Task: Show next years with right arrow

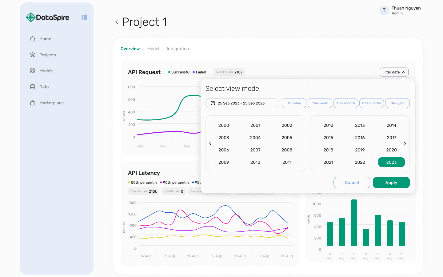Action: pos(405,144)
